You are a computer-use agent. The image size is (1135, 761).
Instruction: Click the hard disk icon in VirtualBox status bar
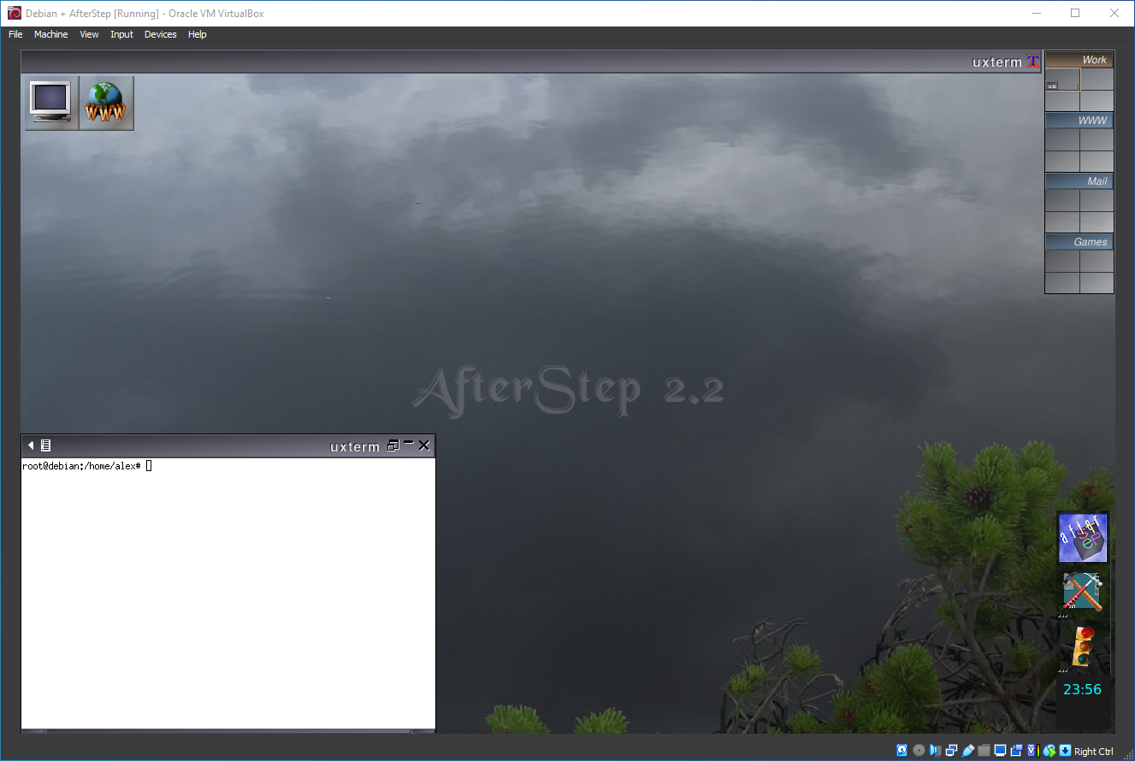(x=902, y=750)
